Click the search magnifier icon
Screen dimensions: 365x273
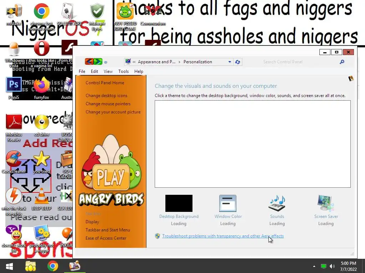coord(342,62)
